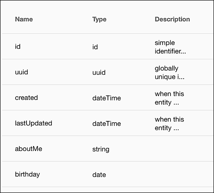Select the lastUpdated field name
The width and height of the screenshot is (214, 193).
pyautogui.click(x=33, y=123)
